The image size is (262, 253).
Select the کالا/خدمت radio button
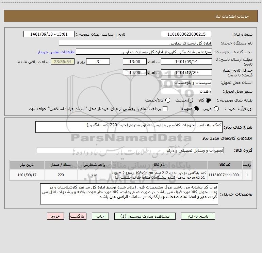[168, 100]
